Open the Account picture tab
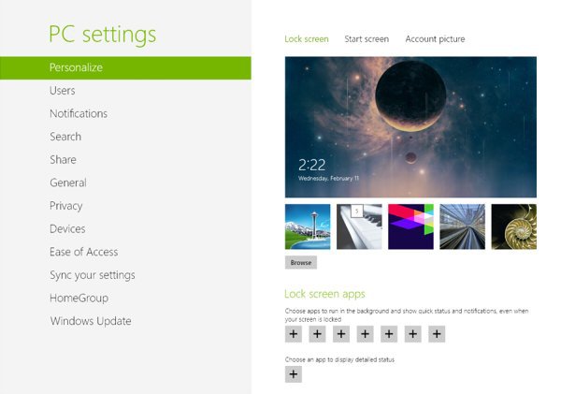This screenshot has width=561, height=394. pos(435,39)
